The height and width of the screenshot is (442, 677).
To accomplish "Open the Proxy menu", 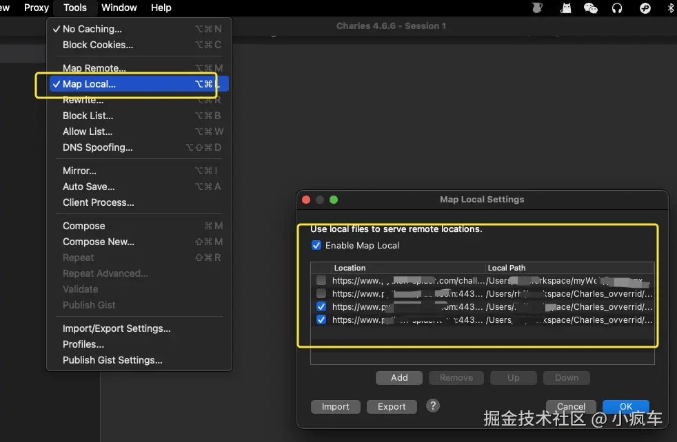I will tap(37, 8).
